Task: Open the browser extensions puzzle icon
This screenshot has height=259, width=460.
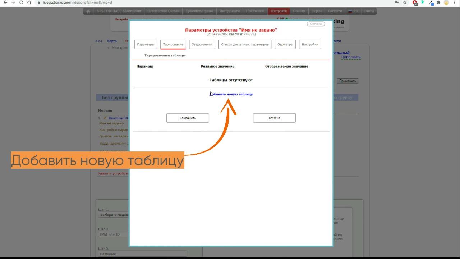Action: click(x=438, y=3)
